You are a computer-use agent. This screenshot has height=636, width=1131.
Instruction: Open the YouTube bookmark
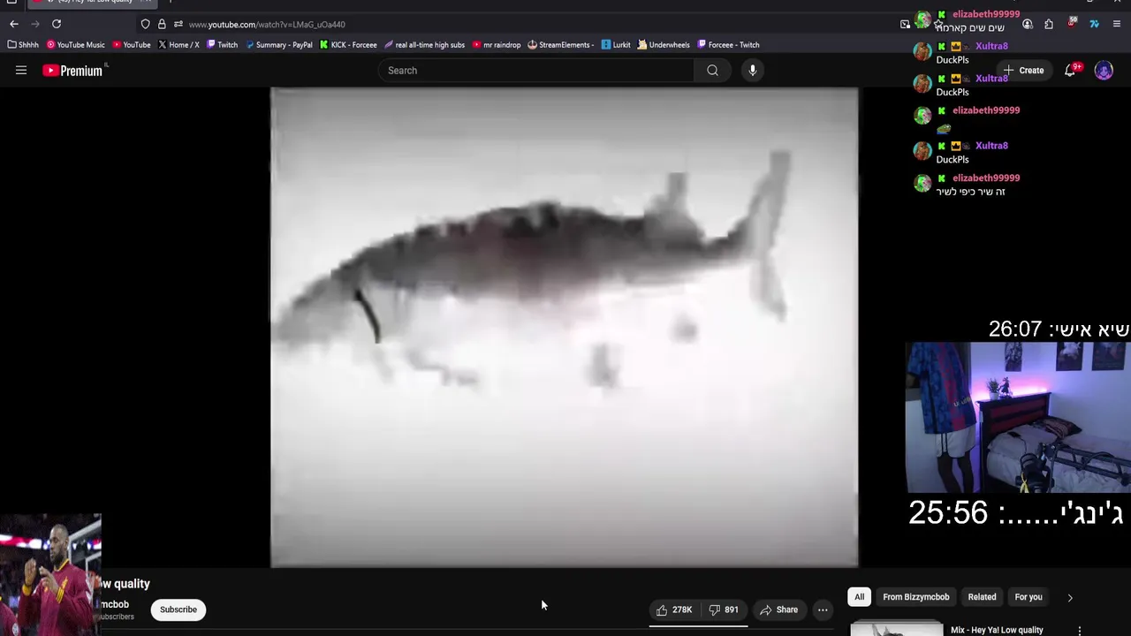click(131, 45)
